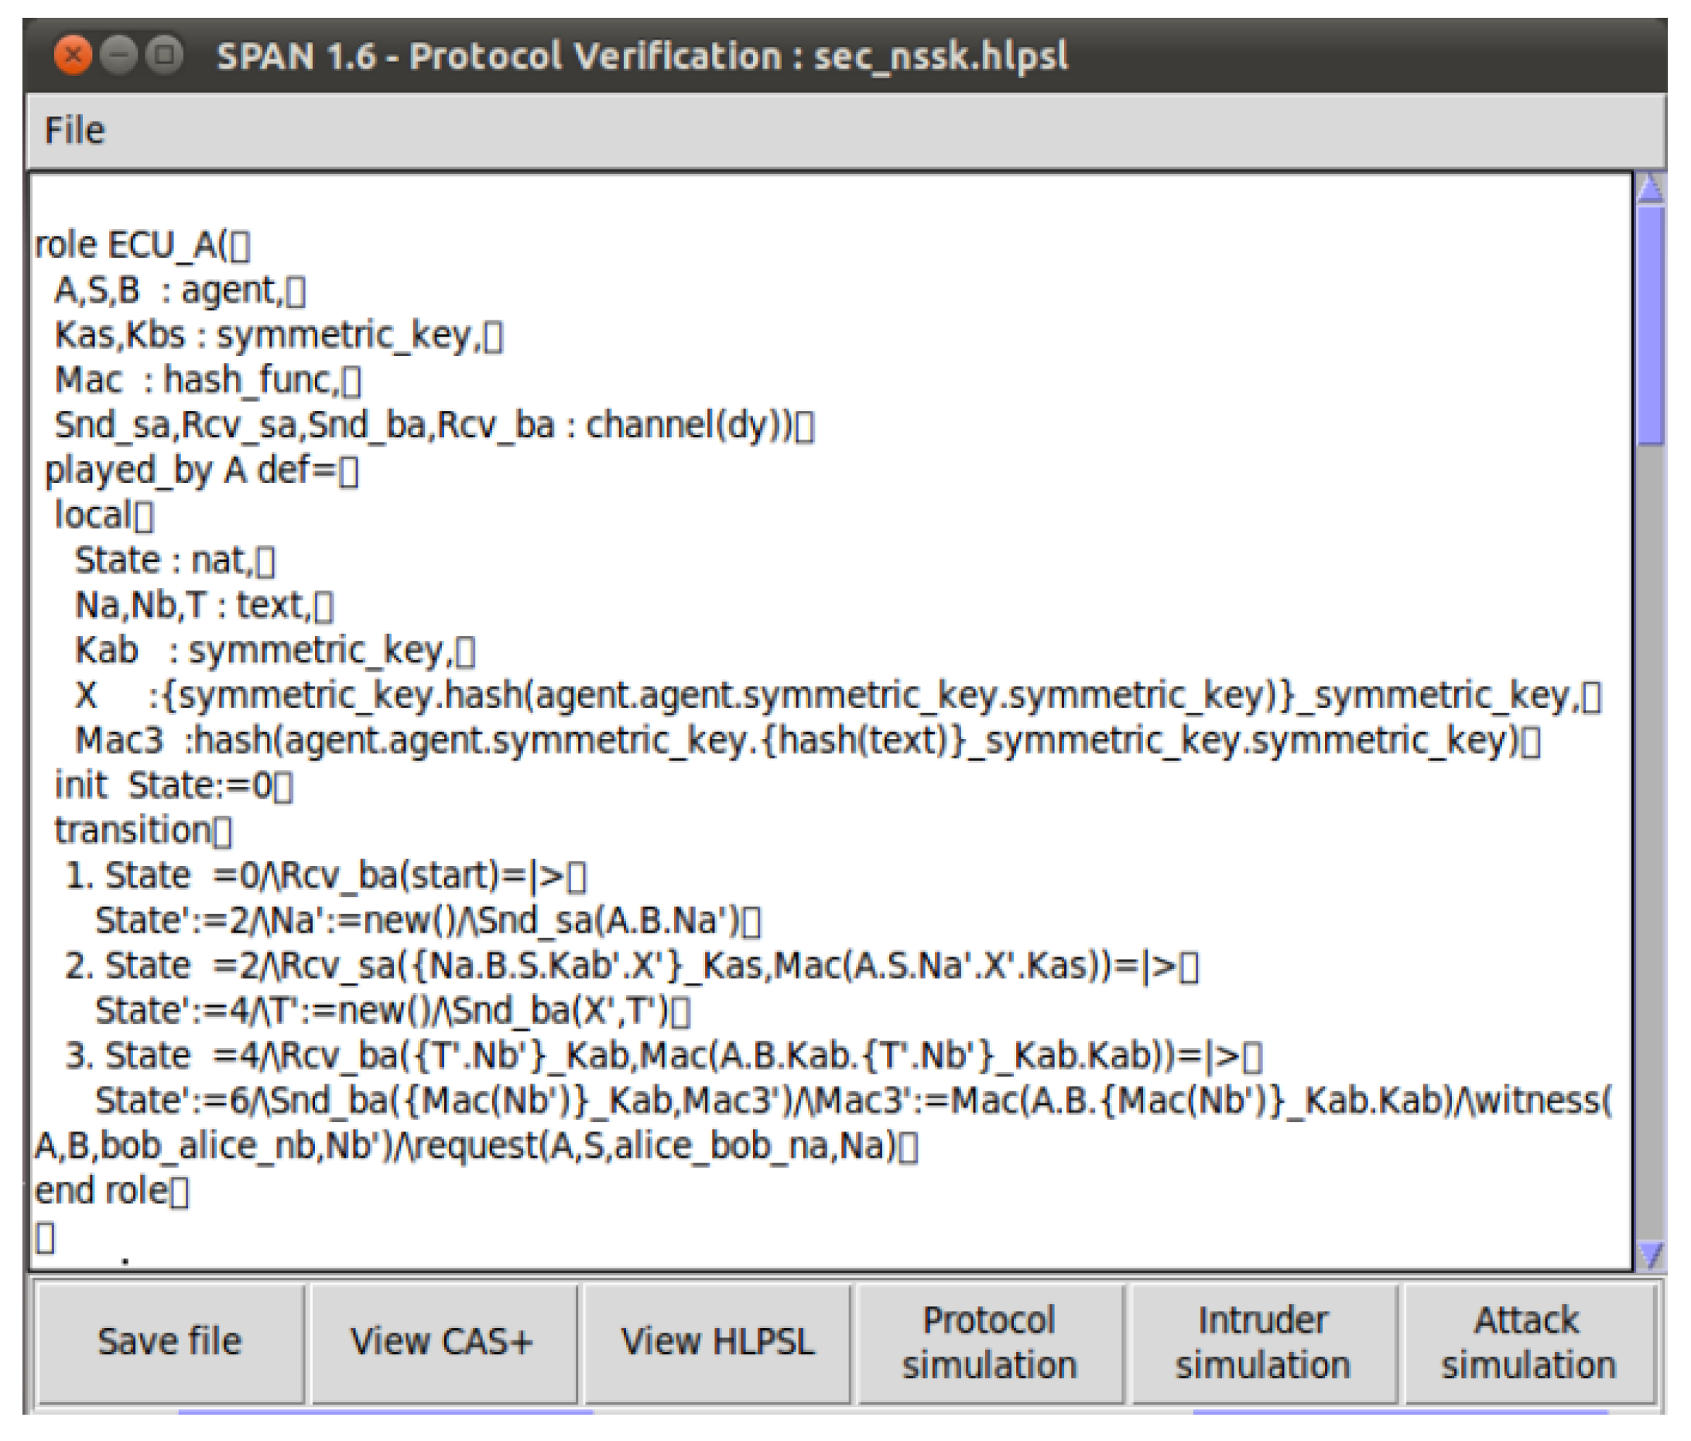Image resolution: width=1691 pixels, height=1441 pixels.
Task: Click the 'end role' line in editor
Action: (101, 1190)
